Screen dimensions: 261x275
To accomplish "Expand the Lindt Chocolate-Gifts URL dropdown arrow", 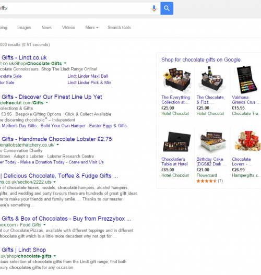I will click(65, 63).
